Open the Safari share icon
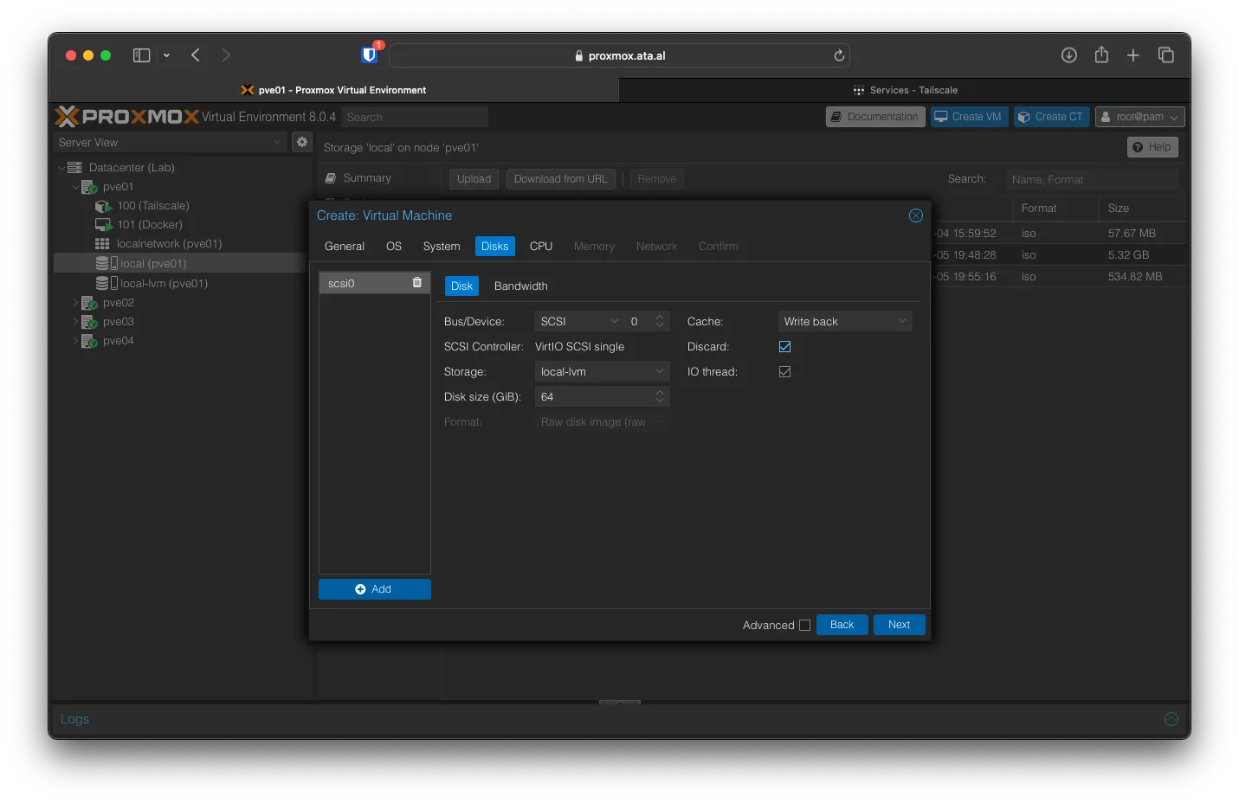1239x803 pixels. click(1101, 55)
